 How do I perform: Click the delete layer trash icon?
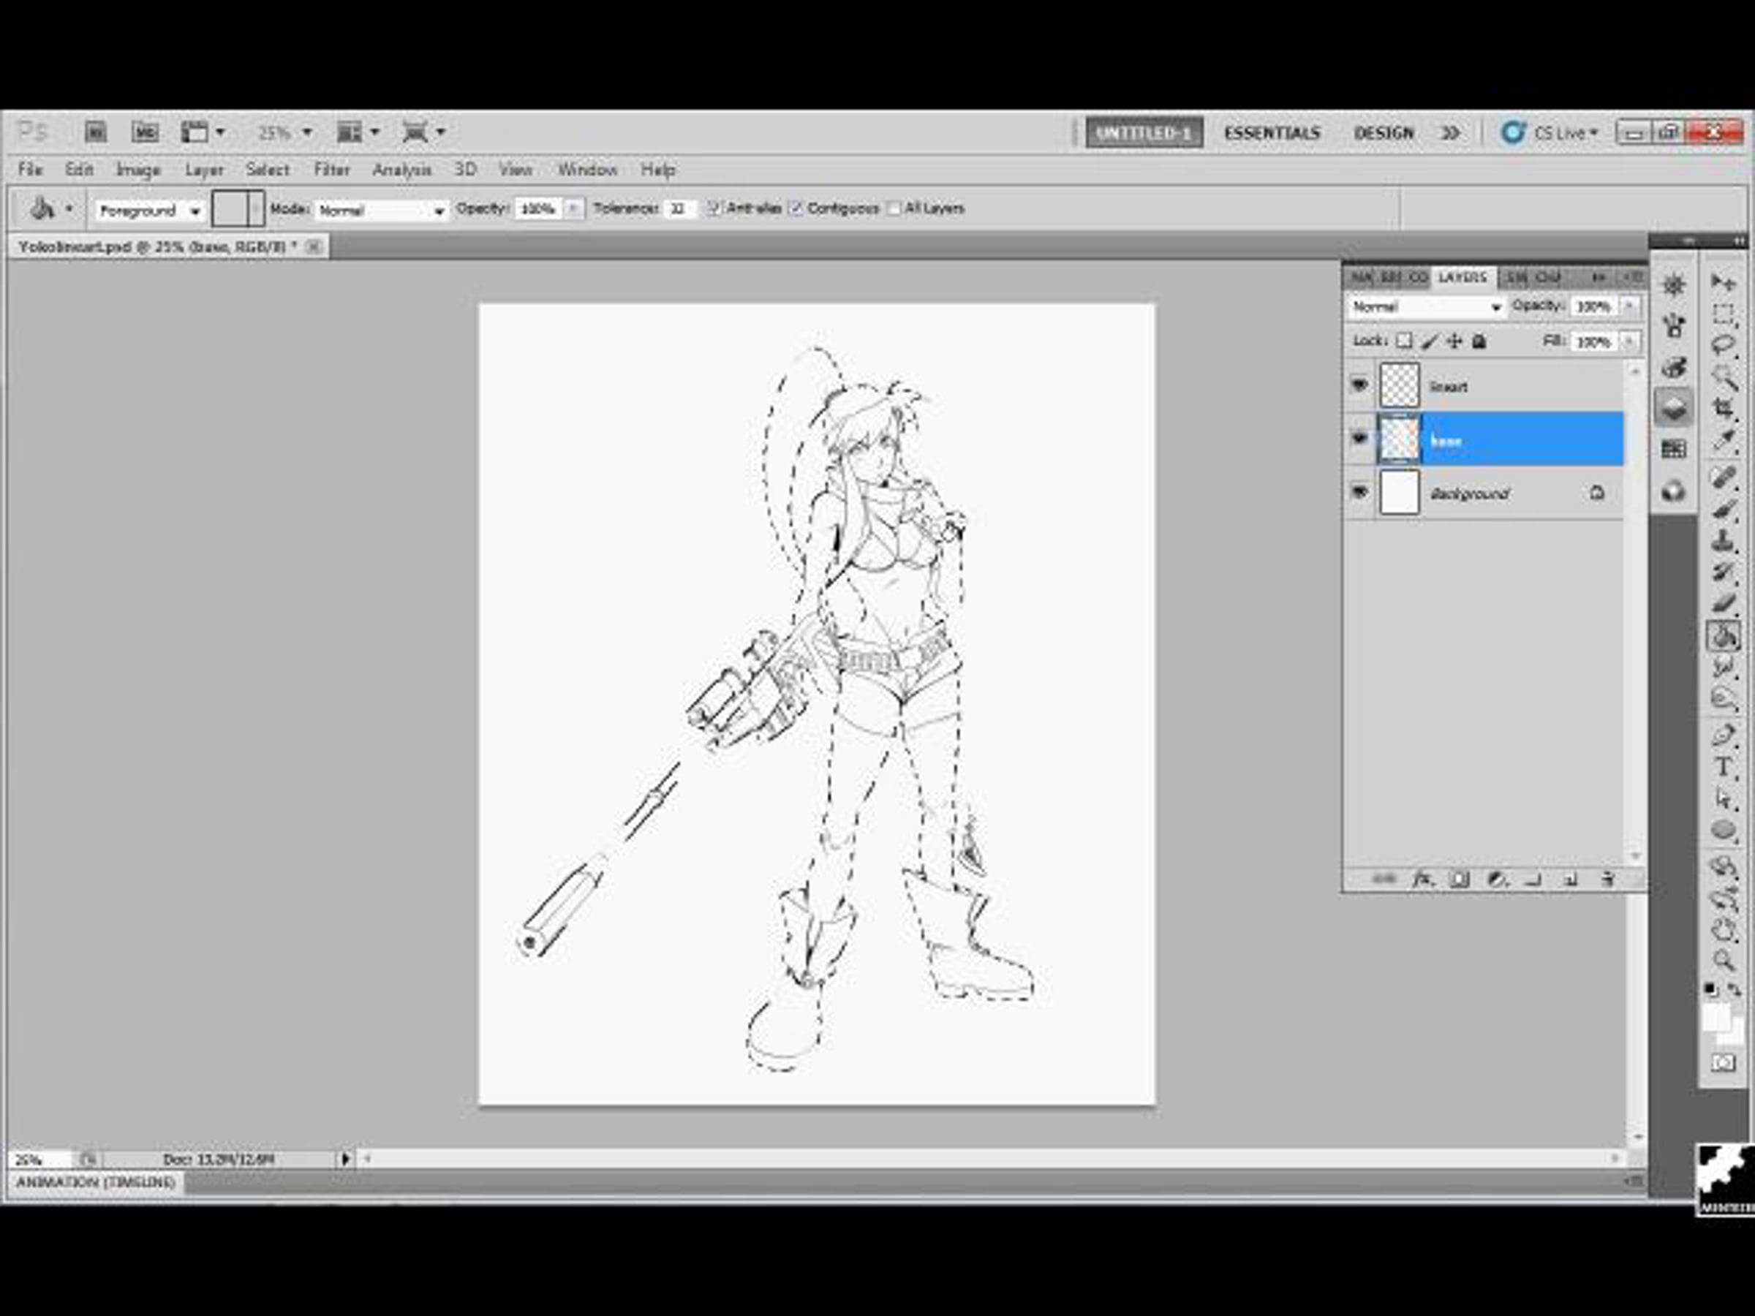(x=1607, y=879)
